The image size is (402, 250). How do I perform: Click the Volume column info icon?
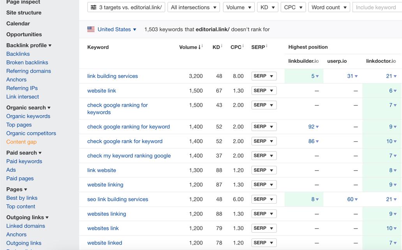pyautogui.click(x=202, y=46)
